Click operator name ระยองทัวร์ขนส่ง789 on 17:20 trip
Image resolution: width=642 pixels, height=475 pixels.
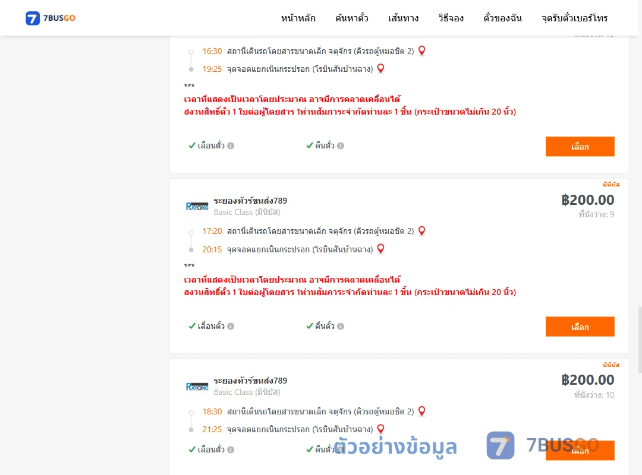coord(251,201)
